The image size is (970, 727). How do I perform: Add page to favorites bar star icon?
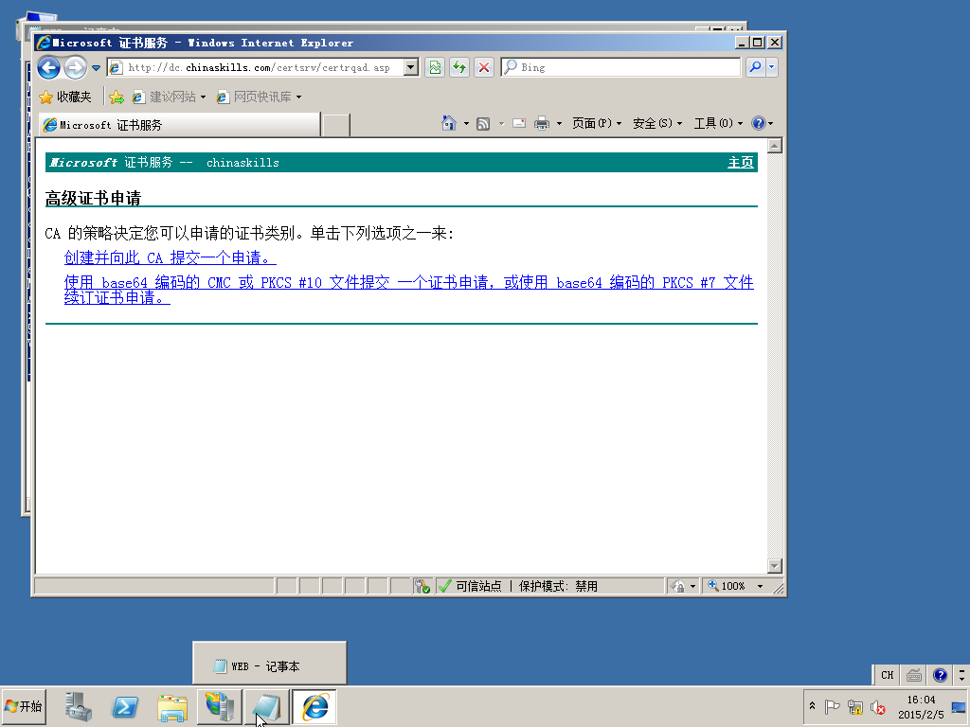(x=117, y=98)
